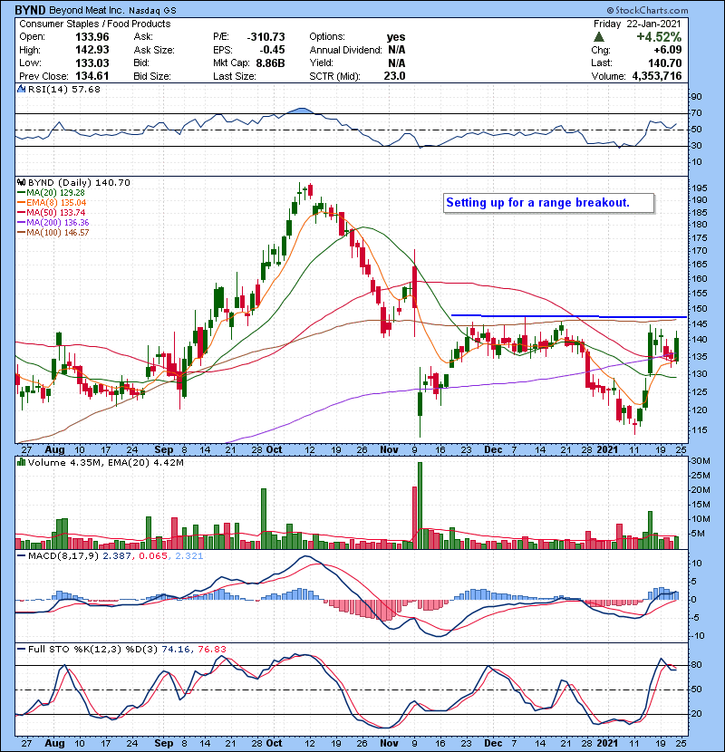Click the RSI indicator line icon
Screen dimensions: 725x752
coord(21,89)
